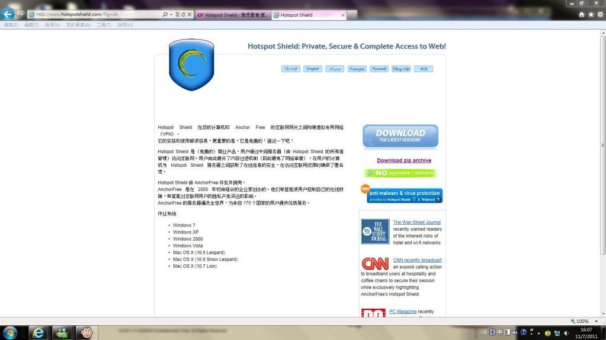The width and height of the screenshot is (606, 340).
Task: Click the anti-malware & virus protection banner
Action: [x=404, y=195]
